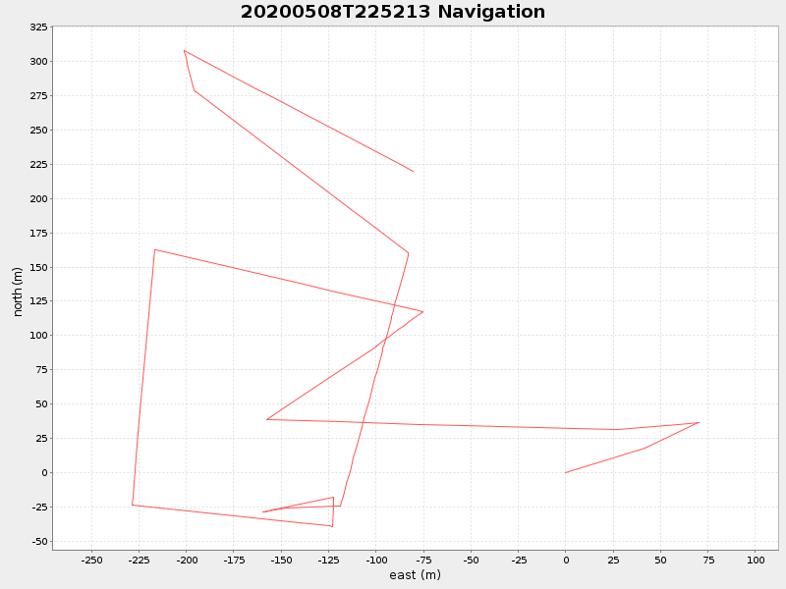The width and height of the screenshot is (786, 589).
Task: Select the "north (m)" vertical axis label
Action: coord(18,292)
